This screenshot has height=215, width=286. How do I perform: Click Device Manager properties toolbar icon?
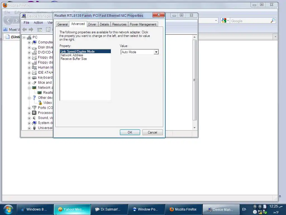[48, 29]
